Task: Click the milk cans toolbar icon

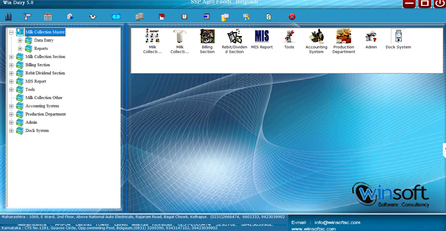Action: (9, 17)
